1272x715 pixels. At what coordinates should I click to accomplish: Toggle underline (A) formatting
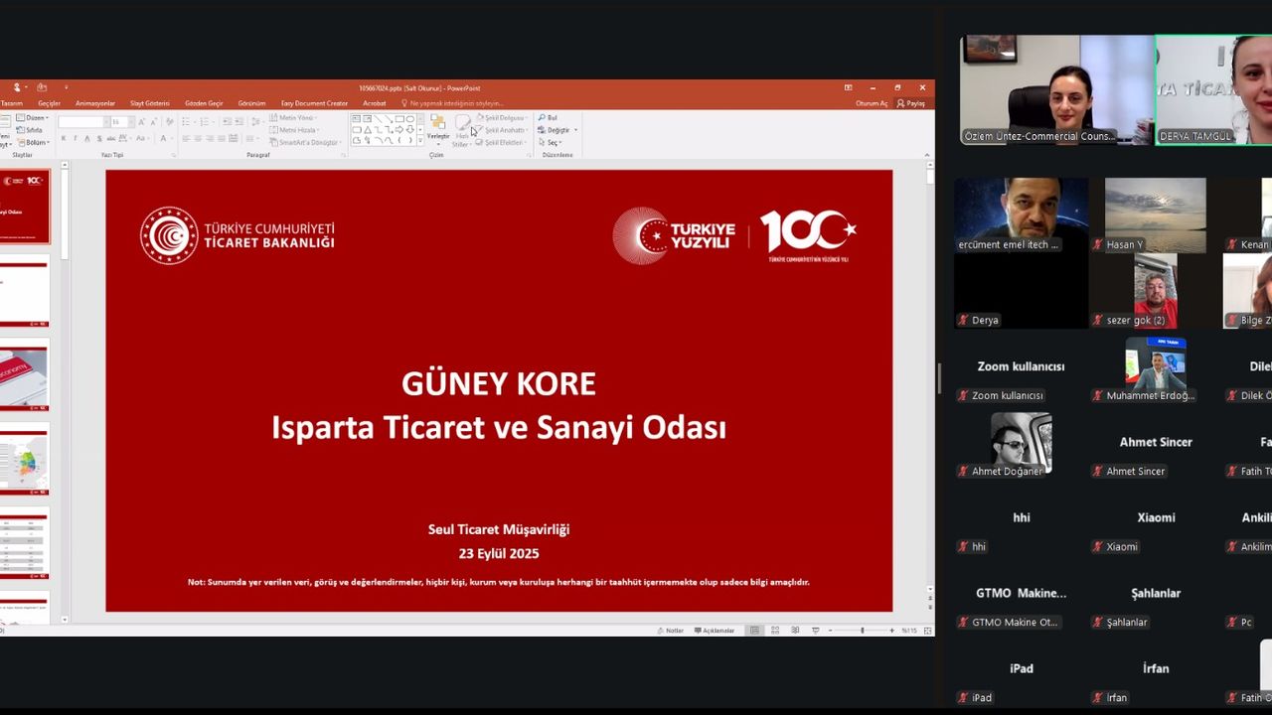(86, 139)
